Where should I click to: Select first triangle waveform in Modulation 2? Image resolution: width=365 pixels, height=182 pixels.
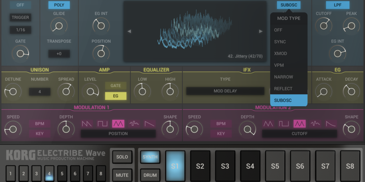(268, 124)
